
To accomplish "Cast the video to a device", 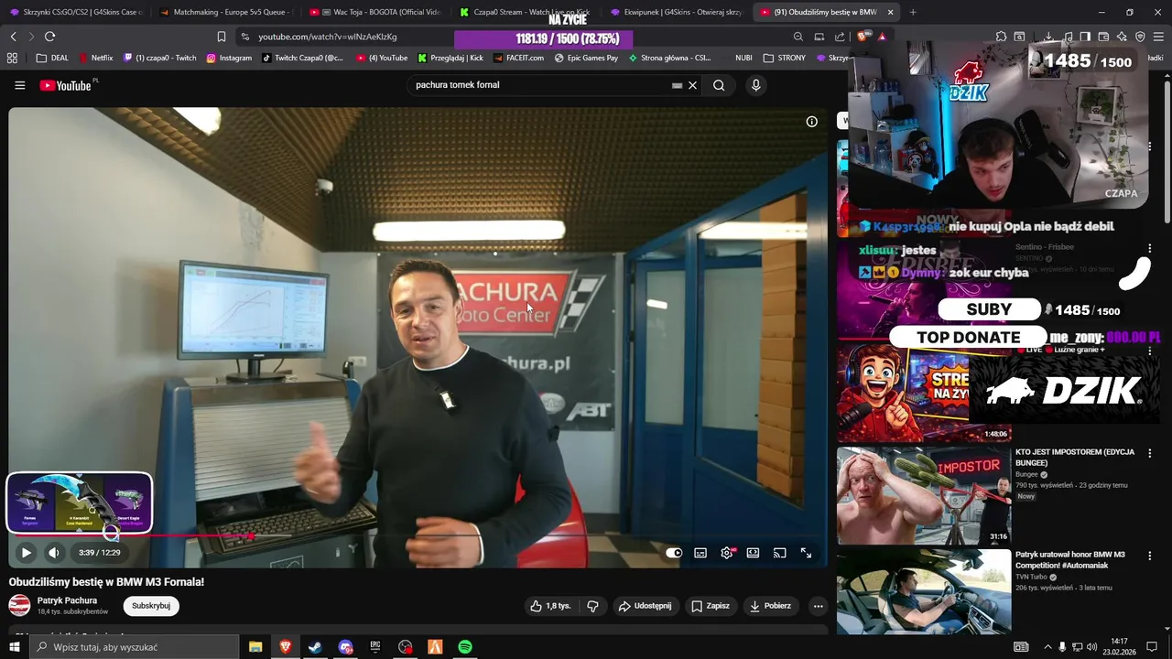I will [779, 553].
